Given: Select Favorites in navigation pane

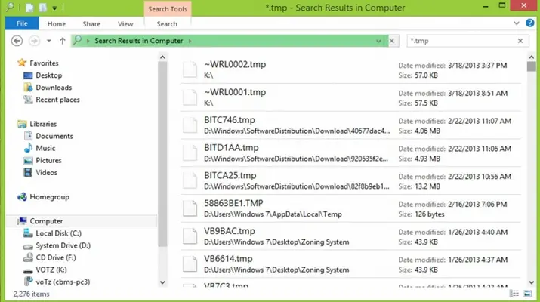Looking at the screenshot, I should click(x=44, y=63).
